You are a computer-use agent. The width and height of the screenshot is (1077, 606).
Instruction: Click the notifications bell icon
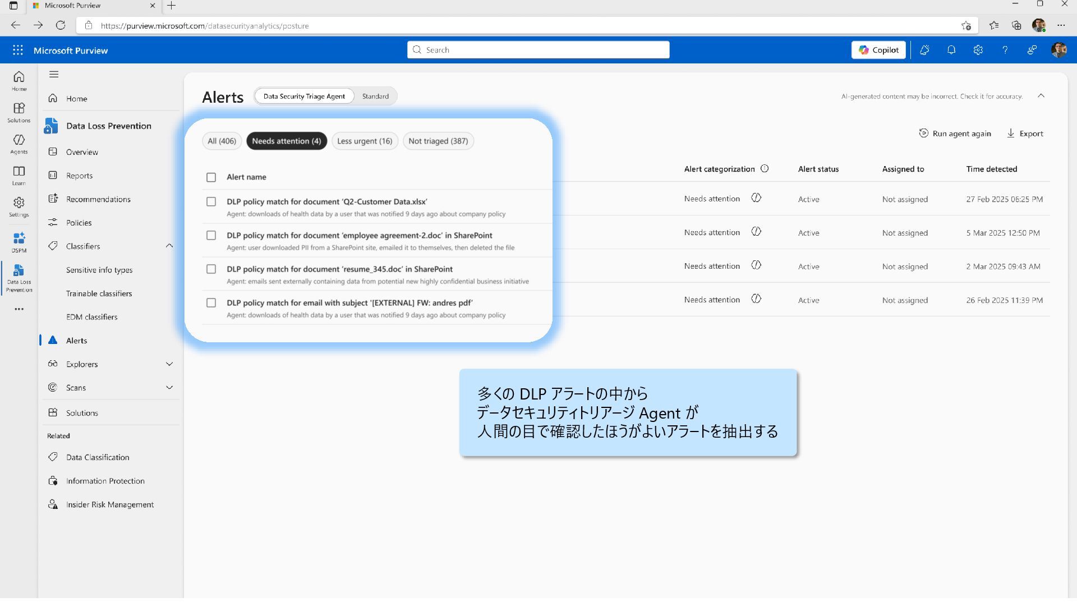coord(951,50)
